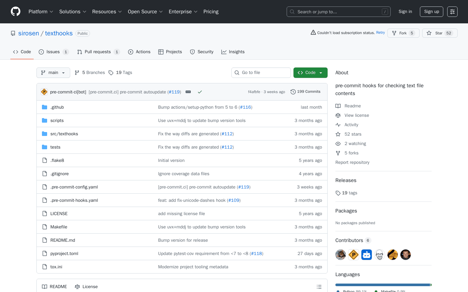468x292 pixels.
Task: Click Report repository link
Action: coord(352,163)
